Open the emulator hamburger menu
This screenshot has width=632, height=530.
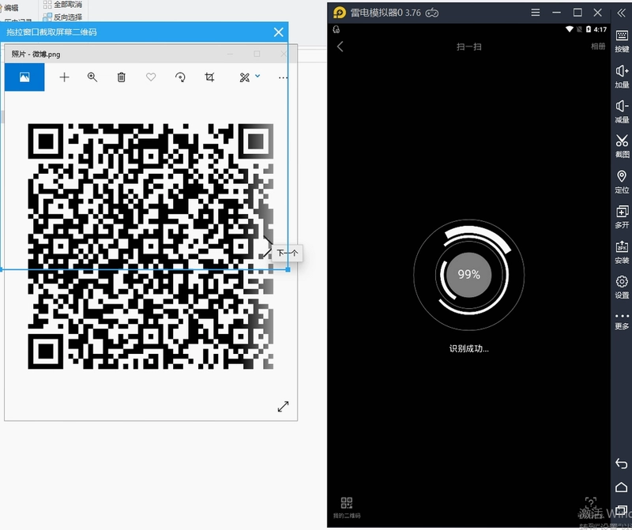[536, 13]
